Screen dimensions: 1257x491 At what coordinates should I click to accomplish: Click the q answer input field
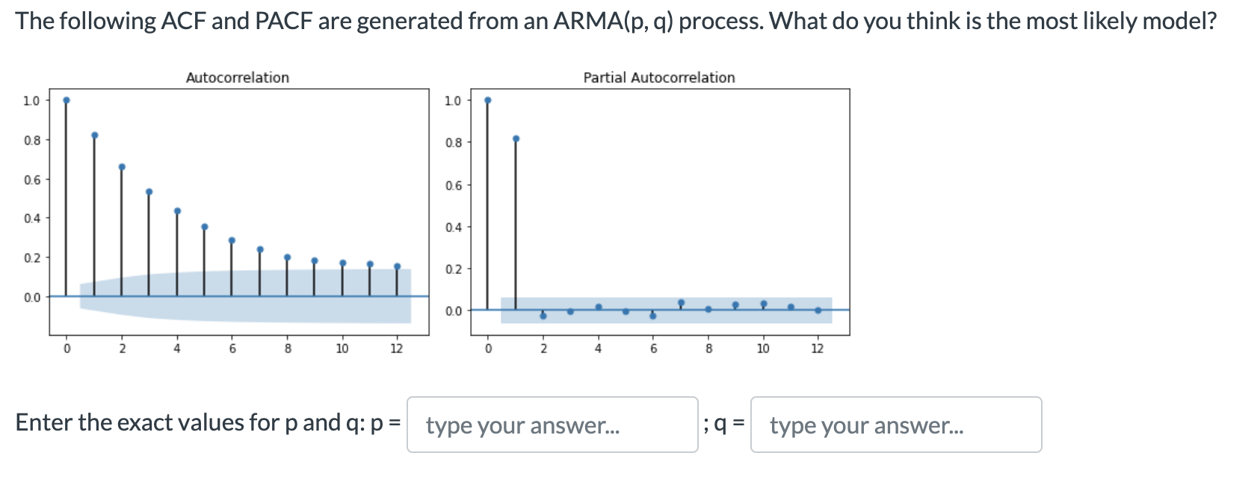(895, 425)
